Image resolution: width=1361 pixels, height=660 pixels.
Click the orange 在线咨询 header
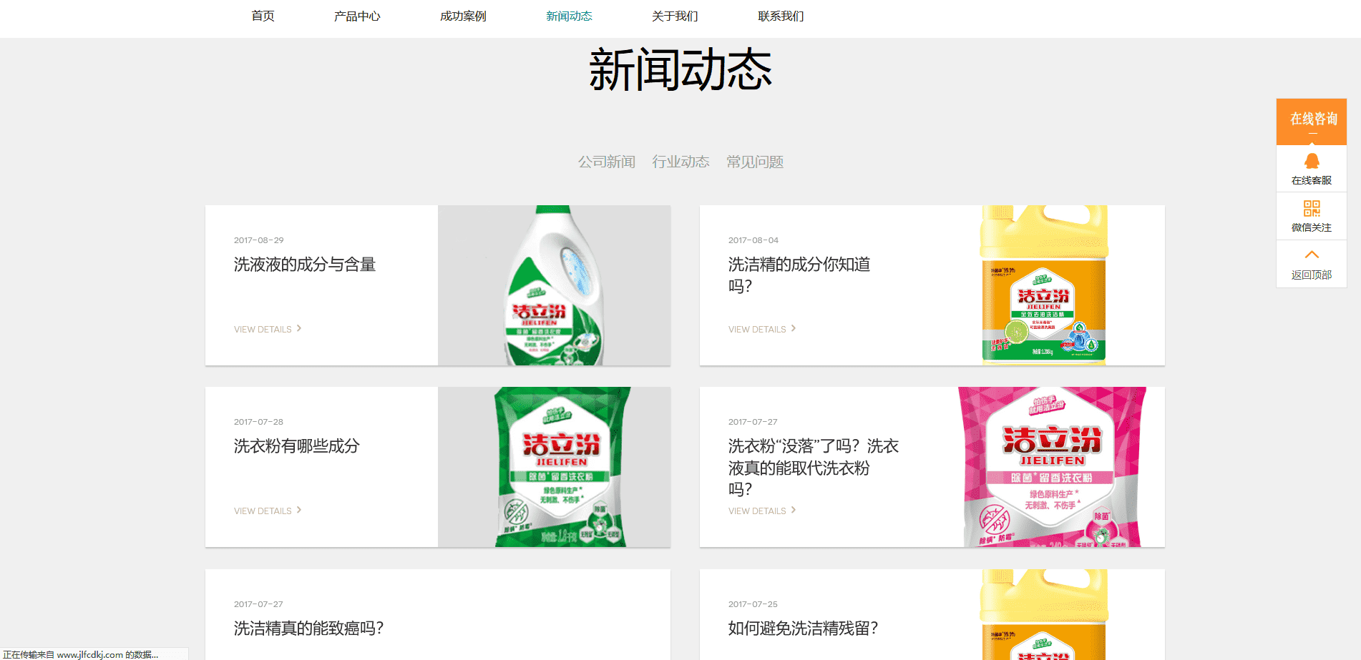(1311, 120)
